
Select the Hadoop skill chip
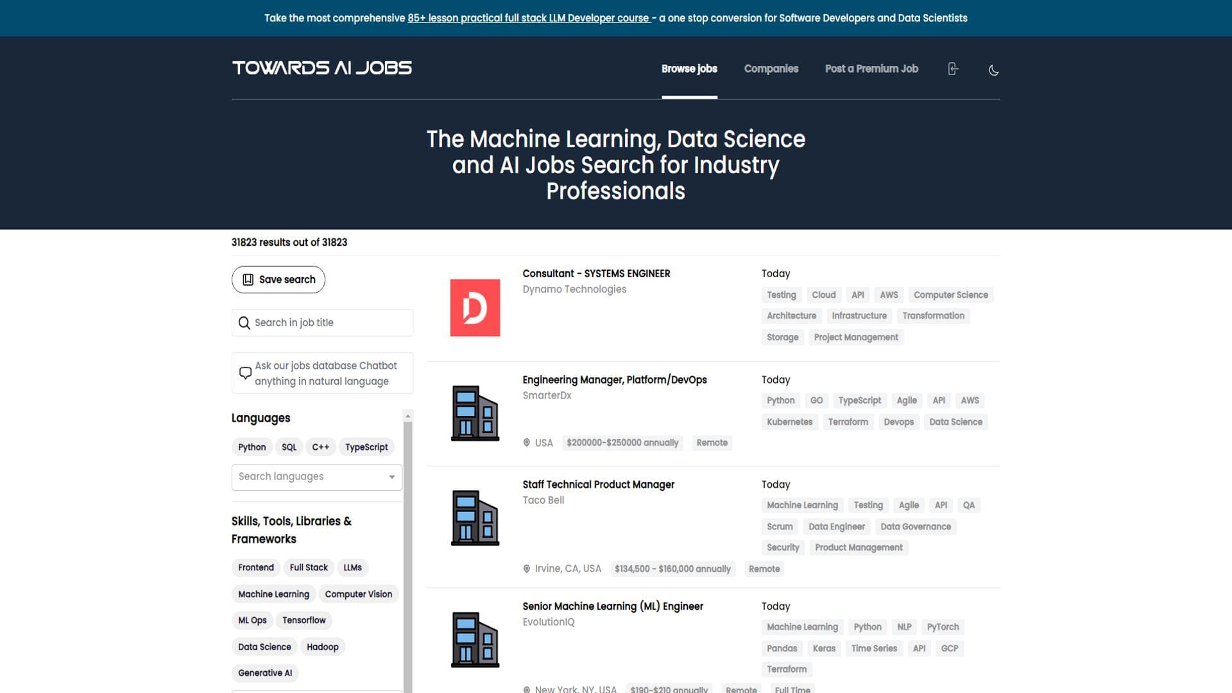pos(322,647)
